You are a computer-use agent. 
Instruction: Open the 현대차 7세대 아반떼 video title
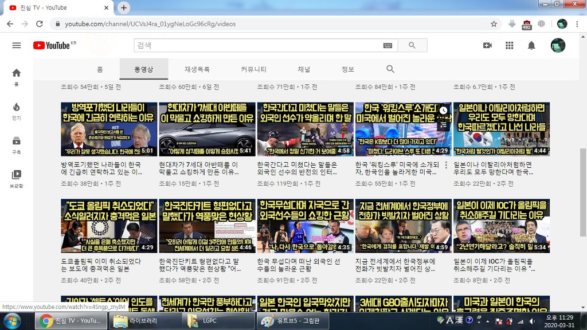tap(198, 168)
